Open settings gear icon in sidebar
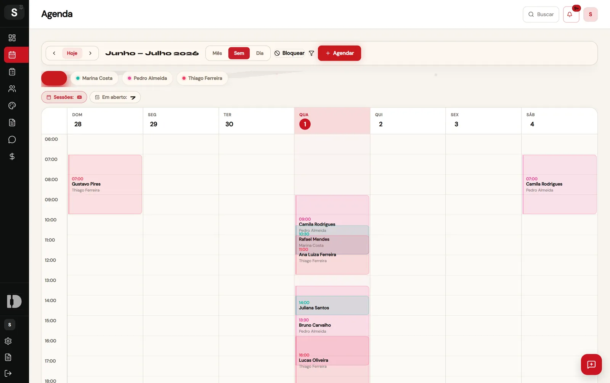Screen dimensions: 610x383 [x=8, y=341]
